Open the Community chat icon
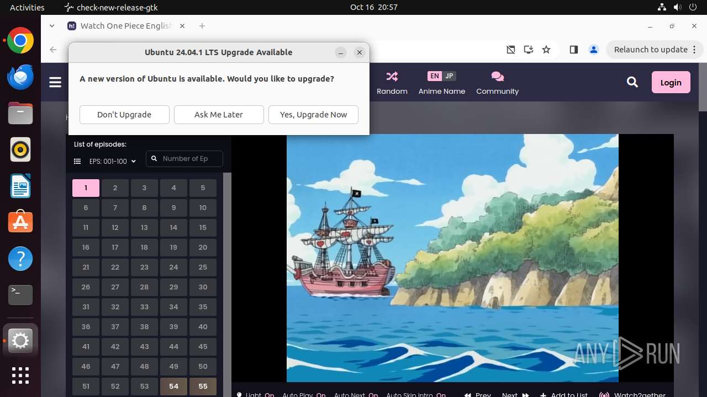707x397 pixels. point(497,77)
